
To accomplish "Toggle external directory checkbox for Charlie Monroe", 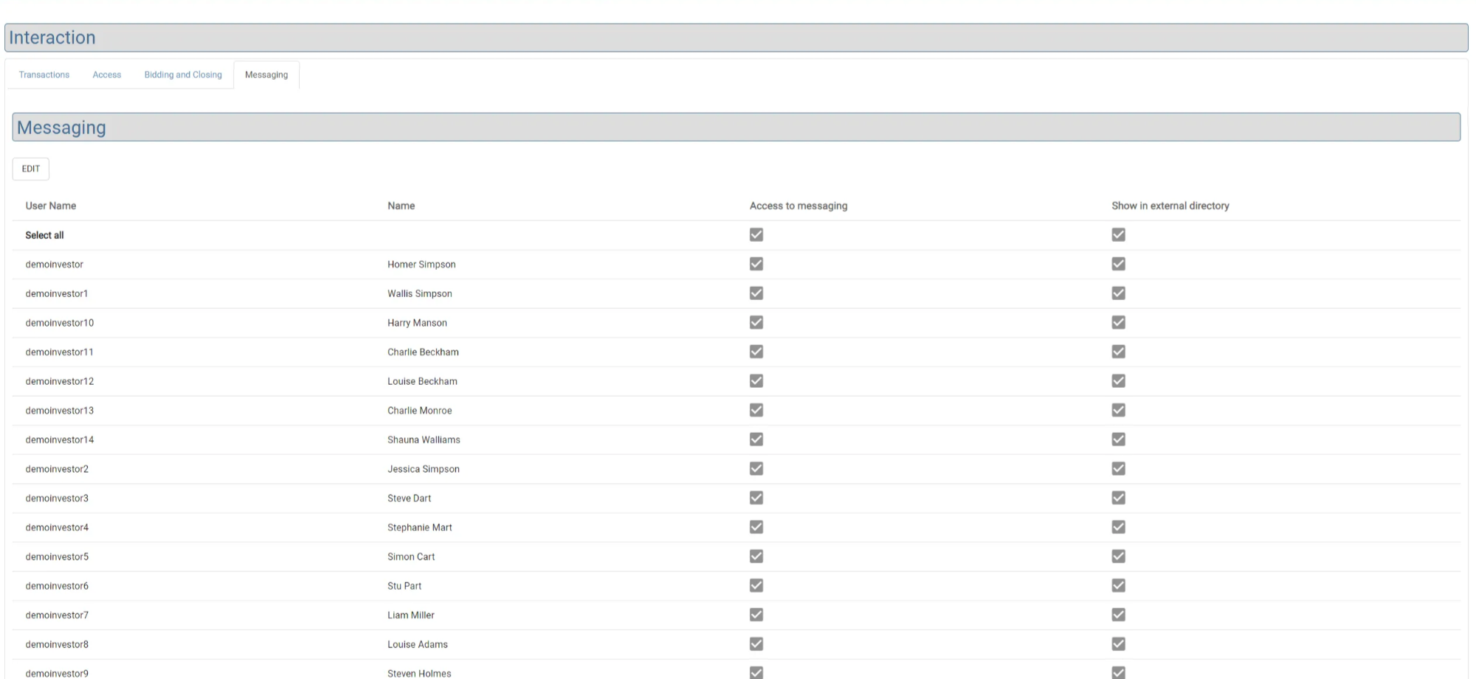I will point(1118,410).
